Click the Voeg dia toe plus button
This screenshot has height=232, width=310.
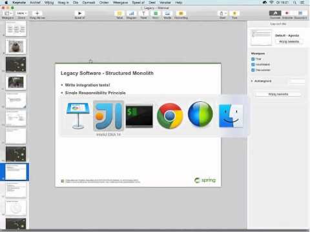pyautogui.click(x=37, y=14)
